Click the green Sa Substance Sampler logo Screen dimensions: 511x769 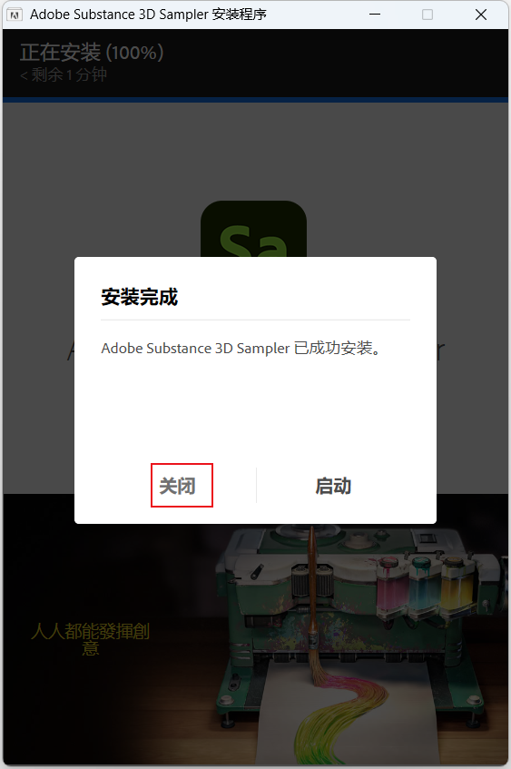pos(253,229)
